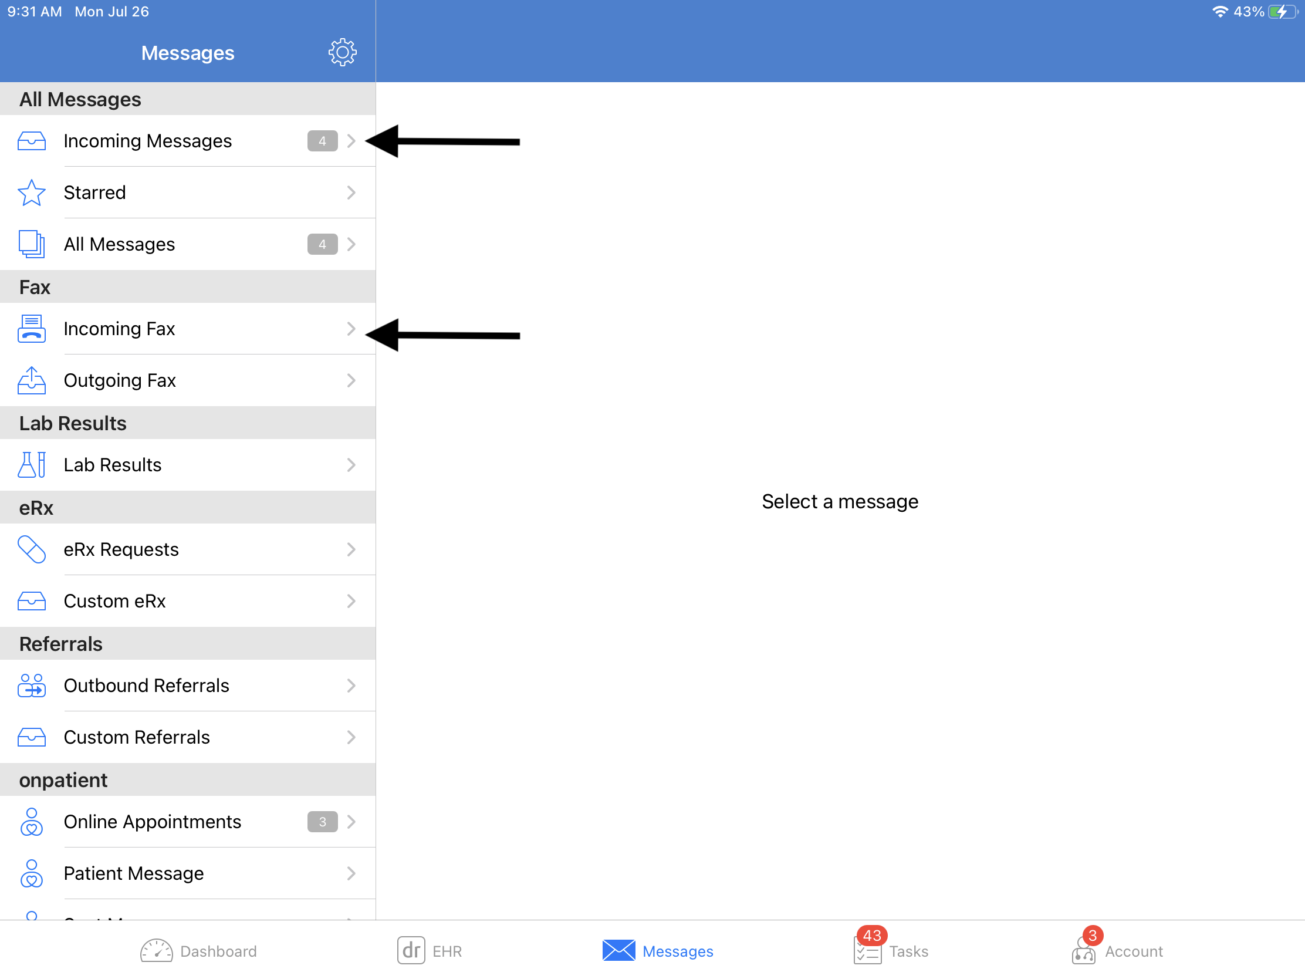The image size is (1305, 979).
Task: Tap the Custom Referrals tray icon
Action: [32, 737]
